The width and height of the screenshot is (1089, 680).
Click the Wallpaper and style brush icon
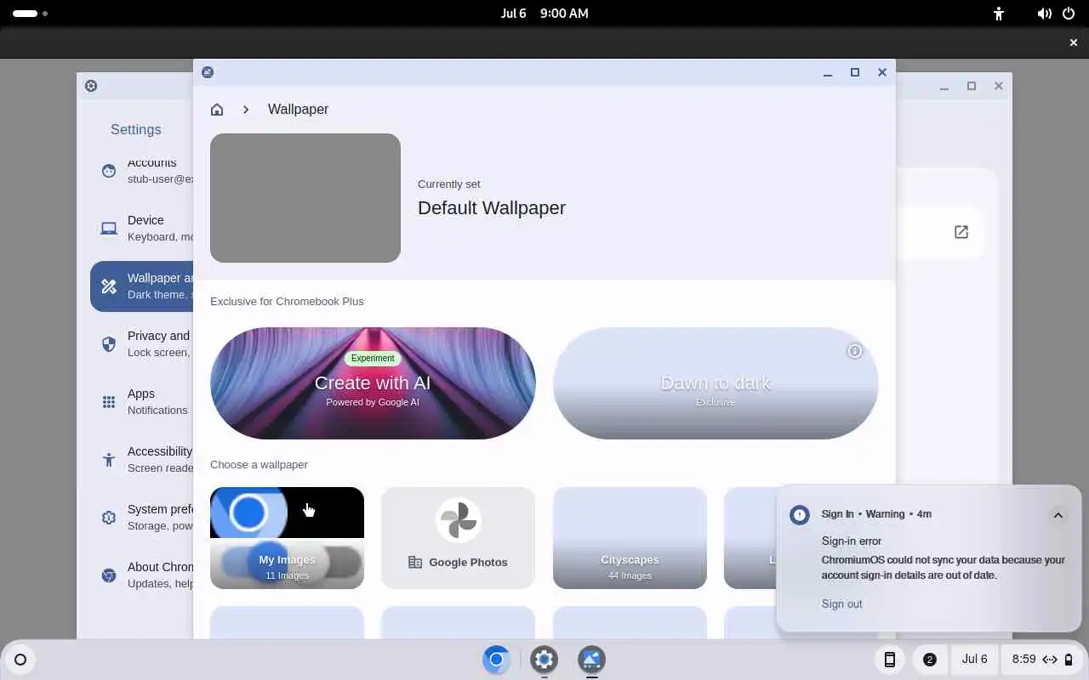(x=109, y=286)
